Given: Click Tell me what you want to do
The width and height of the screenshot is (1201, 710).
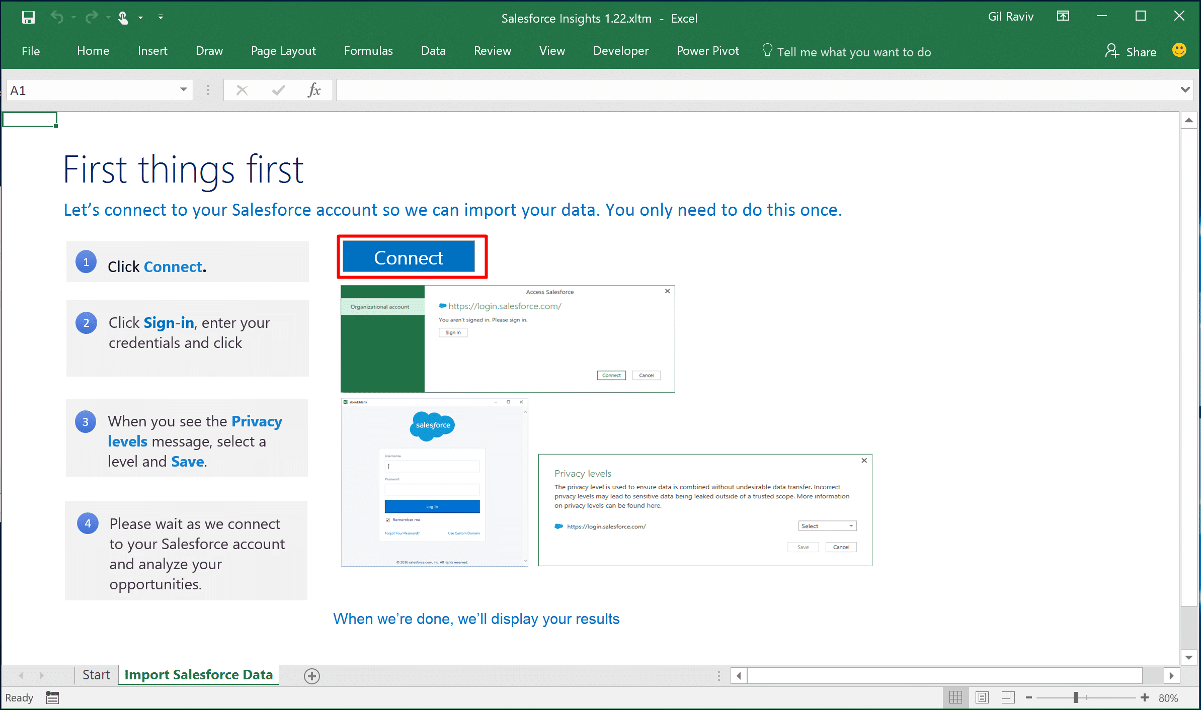Looking at the screenshot, I should click(x=853, y=52).
